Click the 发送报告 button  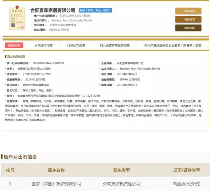click(x=188, y=11)
